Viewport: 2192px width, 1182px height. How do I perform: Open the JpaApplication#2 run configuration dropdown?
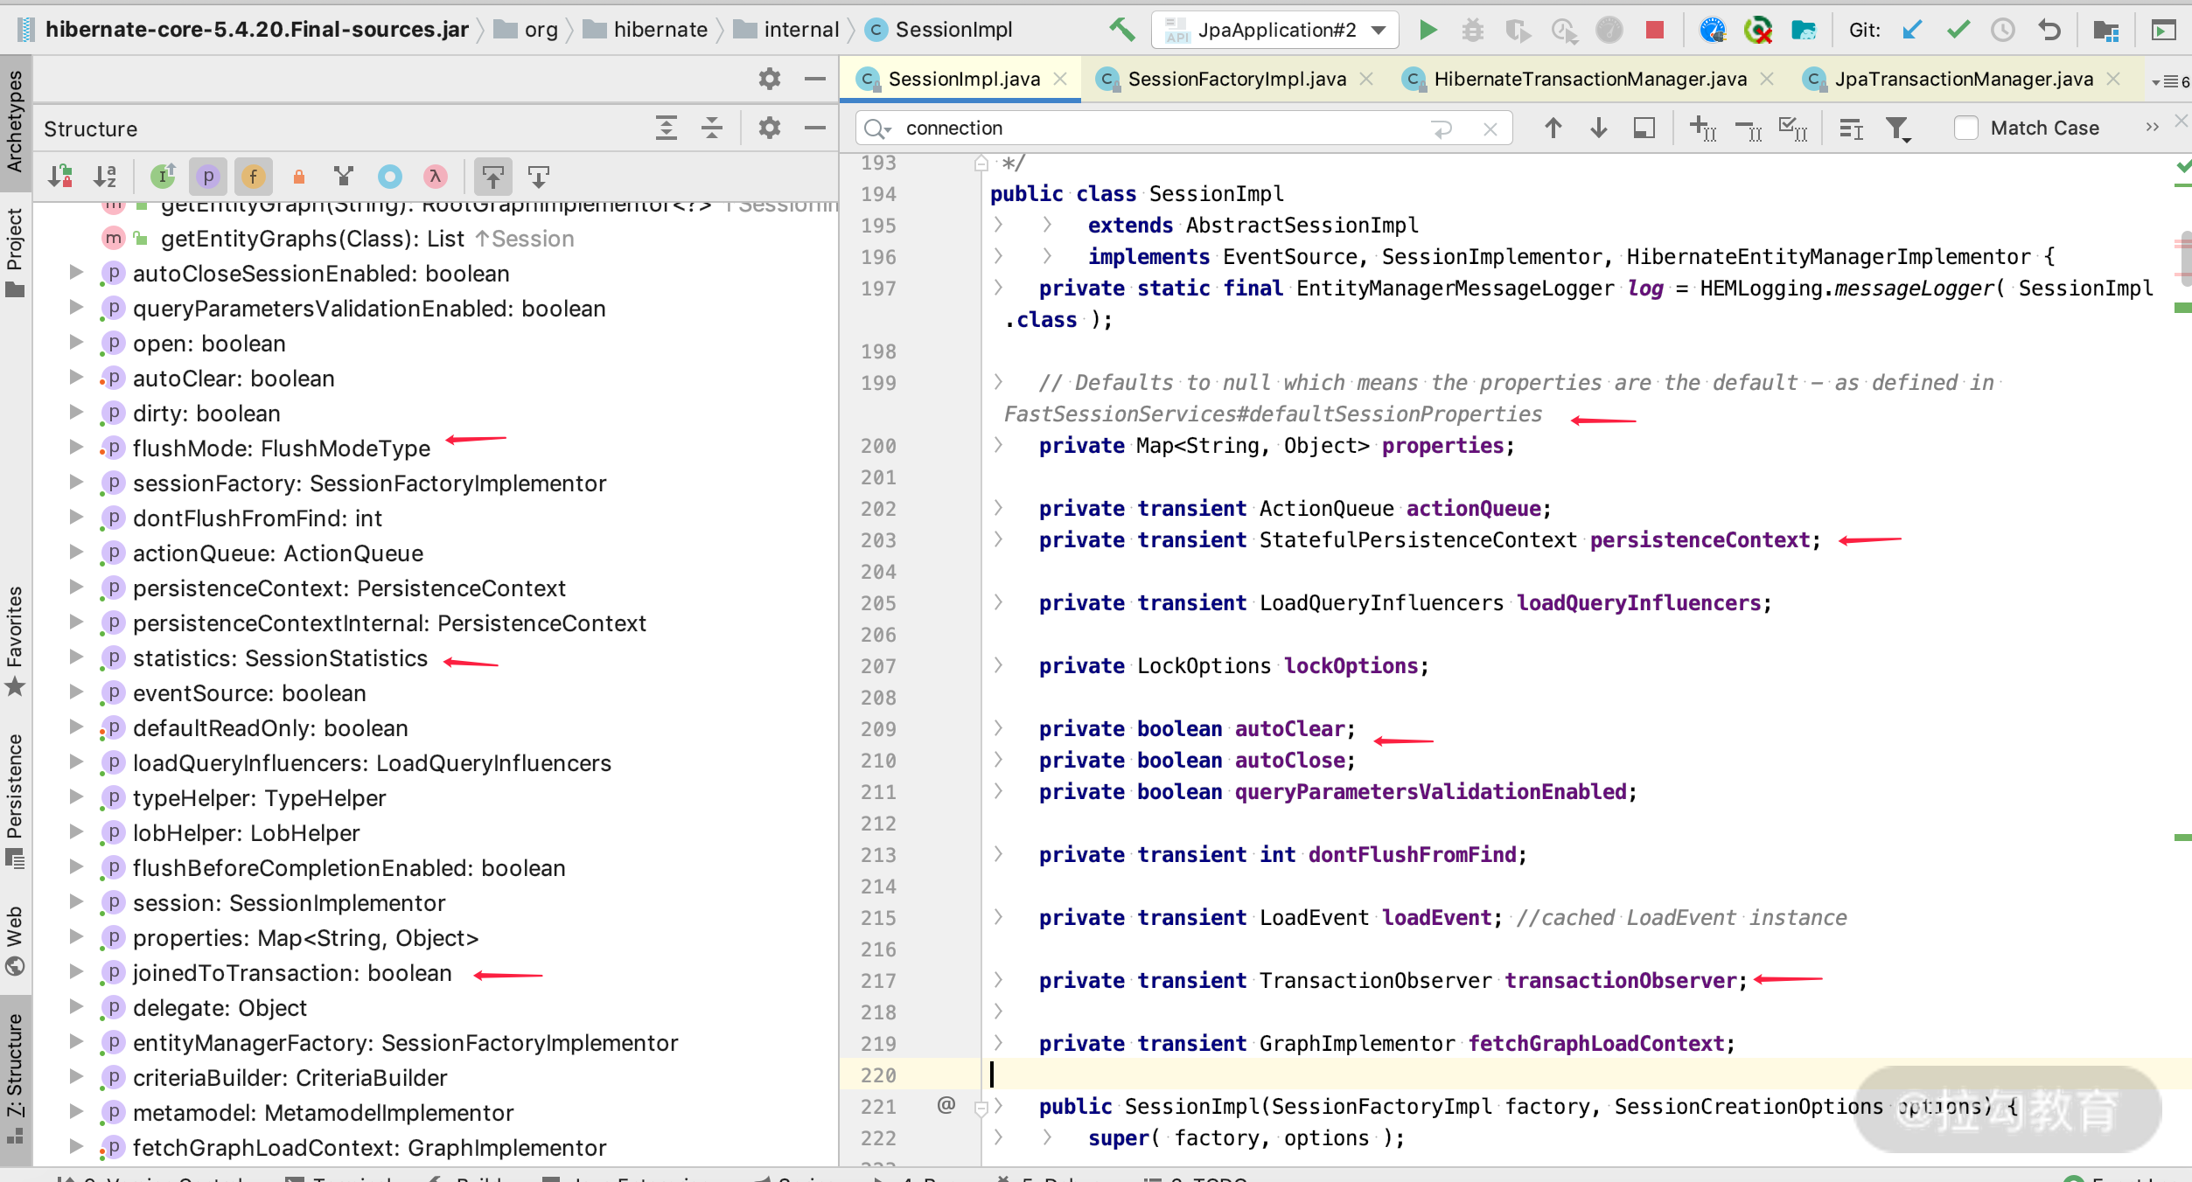point(1379,29)
